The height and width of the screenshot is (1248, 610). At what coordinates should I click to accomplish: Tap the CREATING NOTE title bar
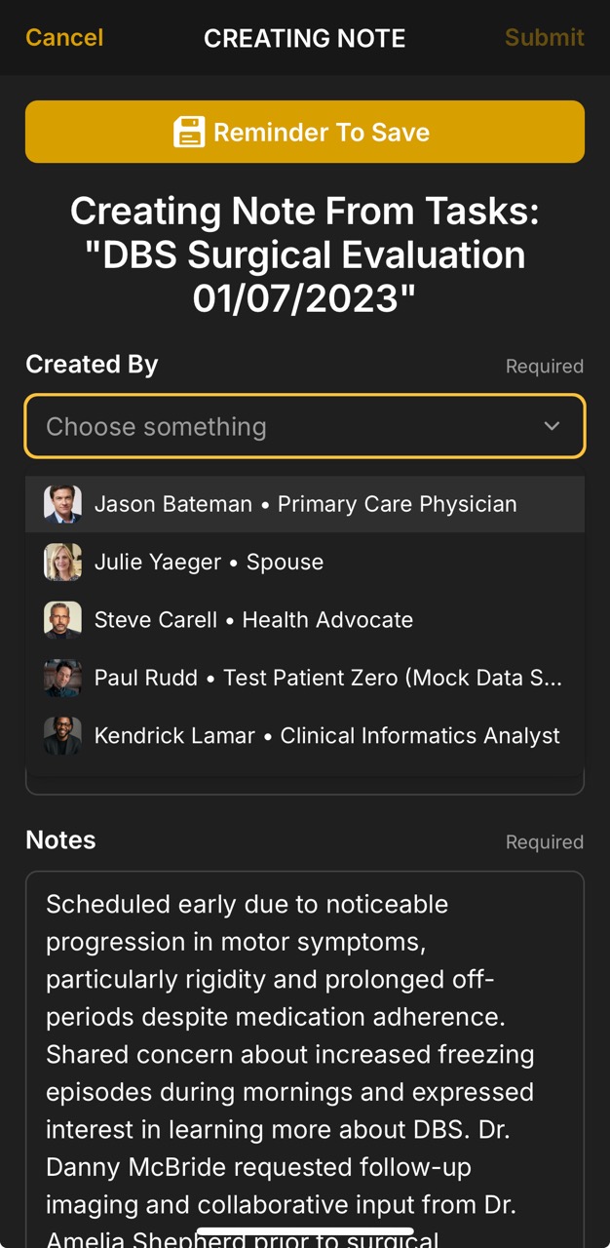pyautogui.click(x=305, y=38)
